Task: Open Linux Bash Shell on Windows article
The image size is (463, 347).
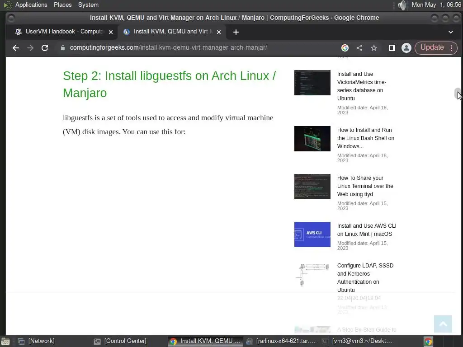Action: pyautogui.click(x=365, y=138)
